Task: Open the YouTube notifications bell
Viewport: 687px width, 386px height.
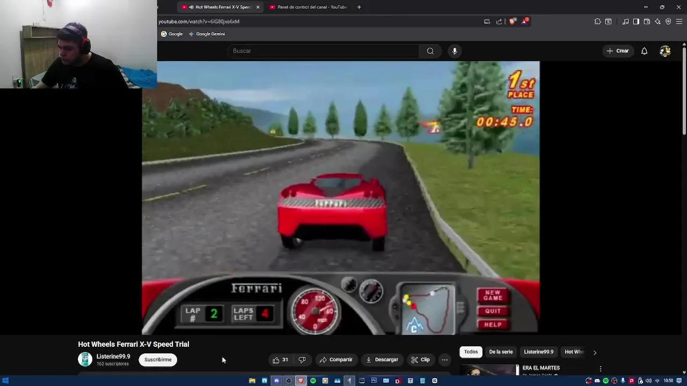Action: (644, 51)
